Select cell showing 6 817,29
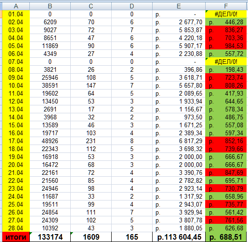The width and height of the screenshot is (248, 242). (179, 141)
